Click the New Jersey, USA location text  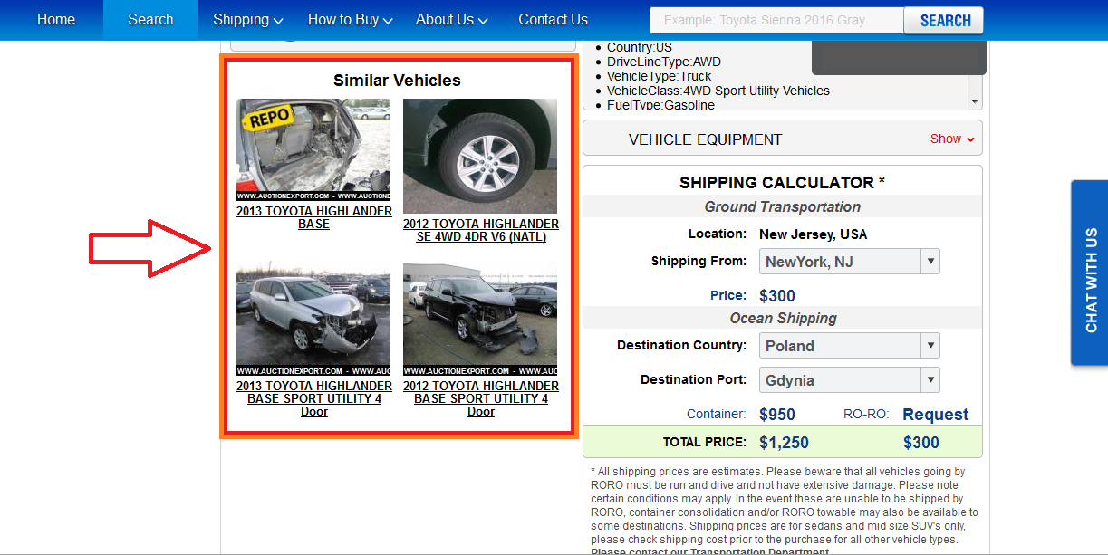coord(813,234)
